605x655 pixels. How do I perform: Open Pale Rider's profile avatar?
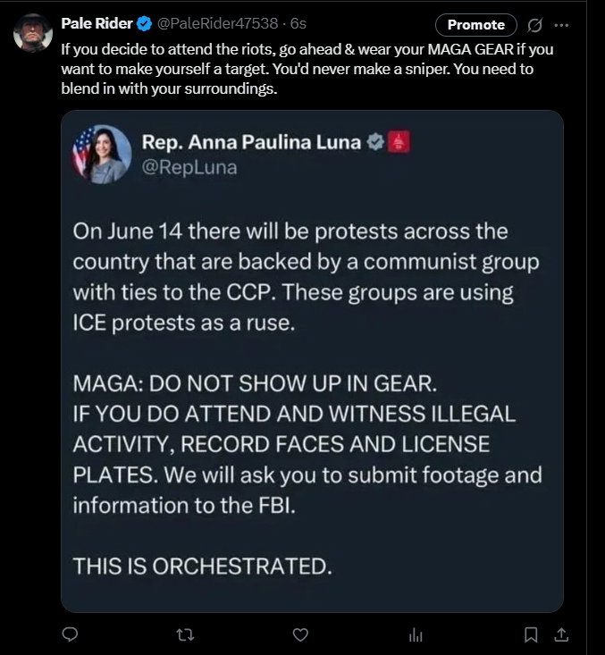(x=33, y=32)
